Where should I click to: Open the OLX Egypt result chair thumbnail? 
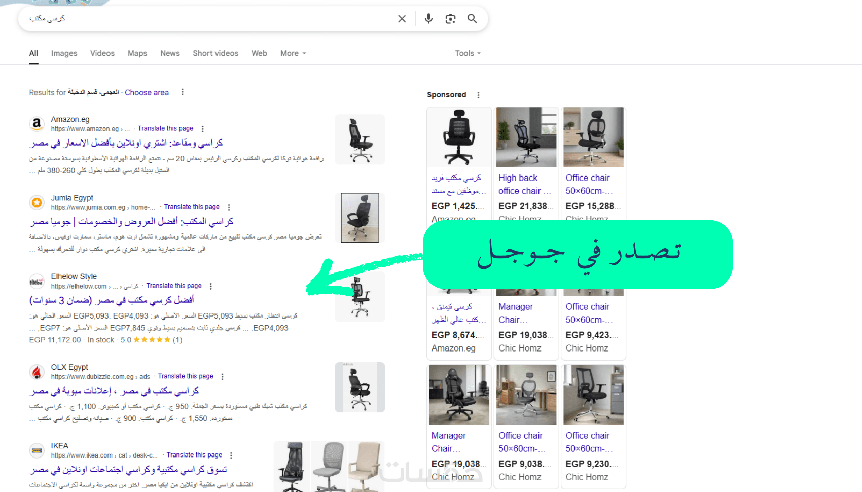click(360, 388)
